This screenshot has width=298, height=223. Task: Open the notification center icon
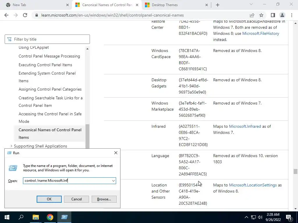pos(289,217)
